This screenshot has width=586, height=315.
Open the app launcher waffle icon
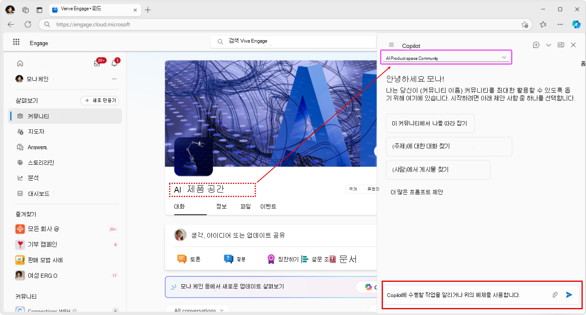coord(16,42)
